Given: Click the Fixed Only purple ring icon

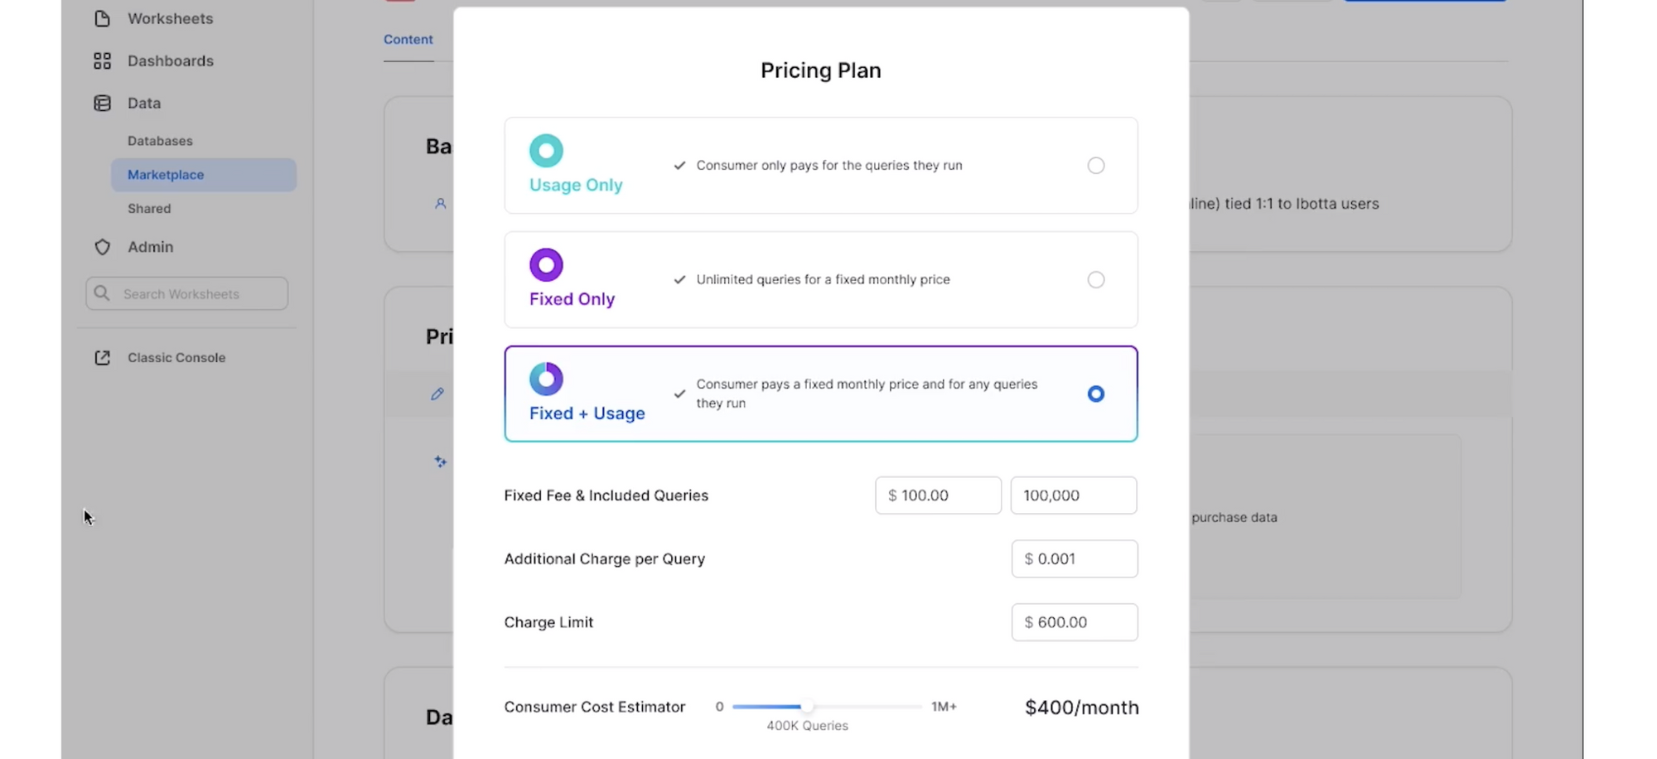Looking at the screenshot, I should pos(546,265).
